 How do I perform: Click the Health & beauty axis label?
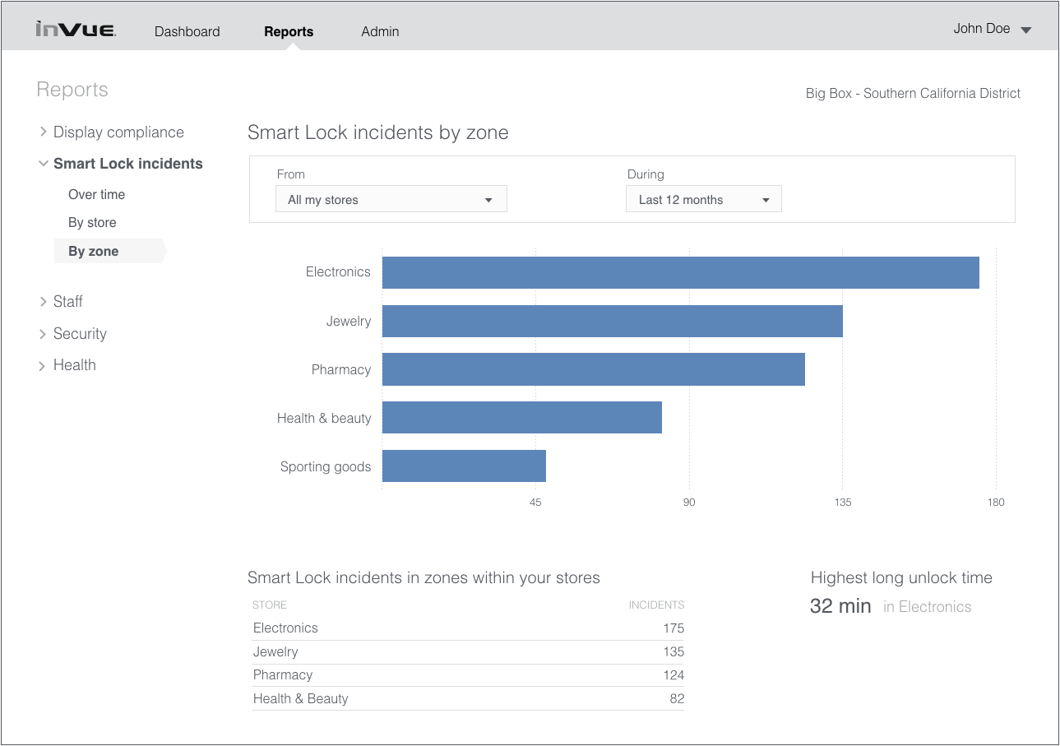(x=324, y=418)
